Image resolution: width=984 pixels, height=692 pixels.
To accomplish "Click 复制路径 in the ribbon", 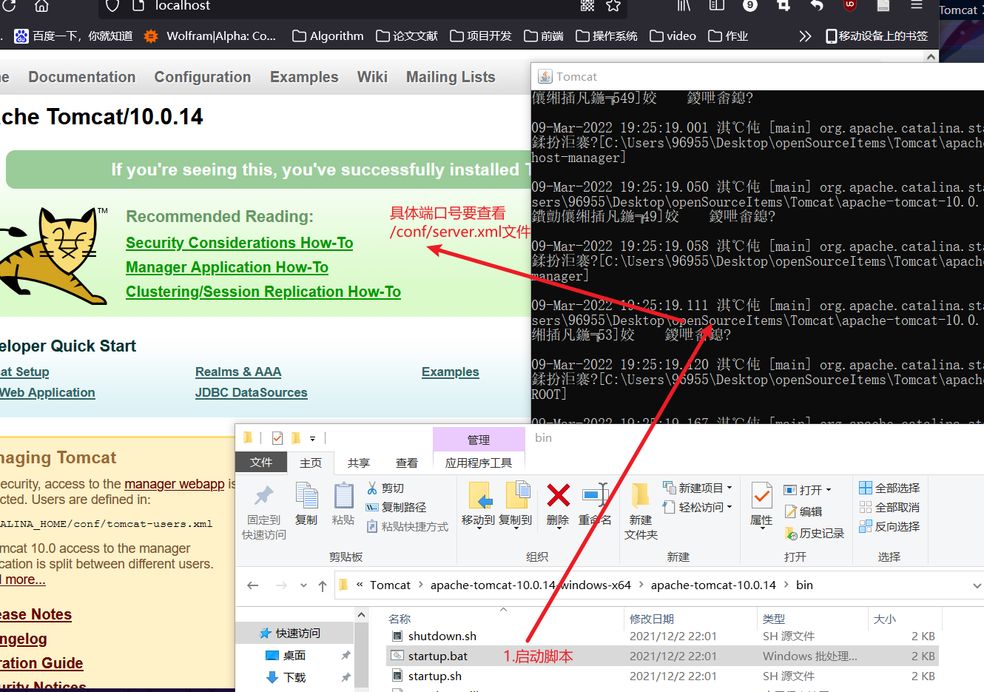I will click(x=397, y=507).
